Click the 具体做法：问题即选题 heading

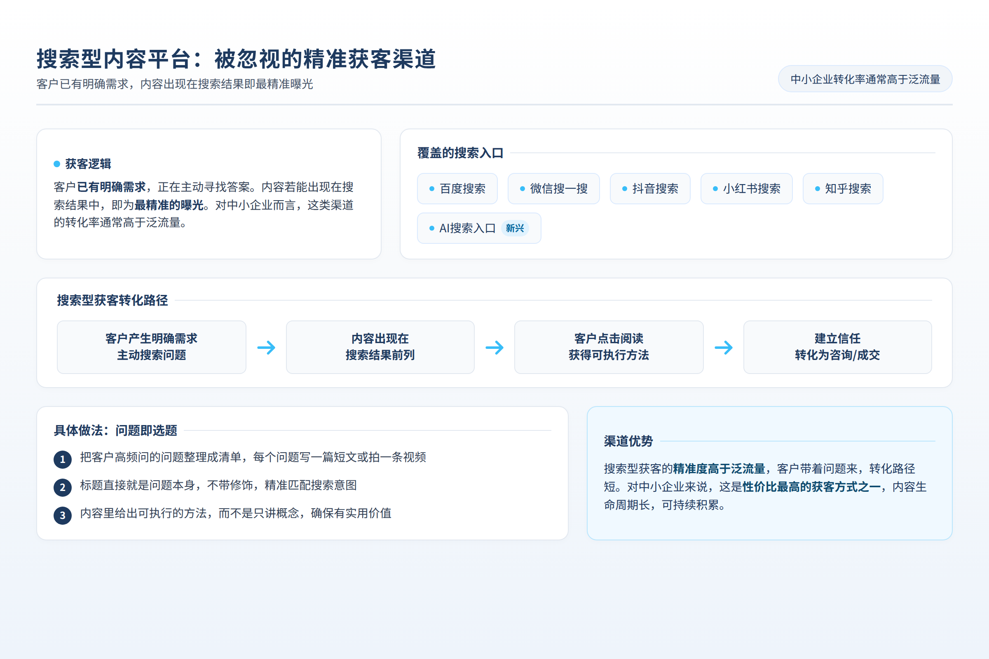[x=116, y=430]
